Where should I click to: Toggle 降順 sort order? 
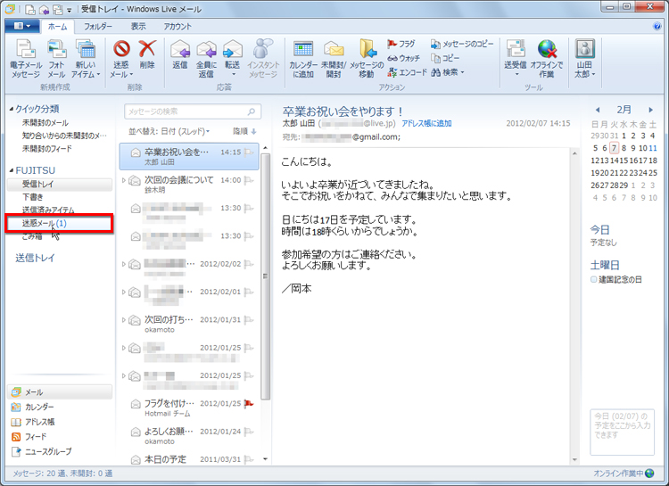[245, 131]
